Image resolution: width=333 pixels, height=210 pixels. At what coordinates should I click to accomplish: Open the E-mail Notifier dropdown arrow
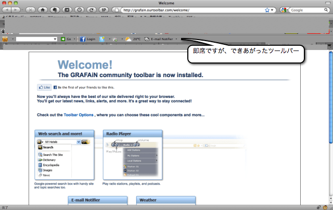(176, 39)
